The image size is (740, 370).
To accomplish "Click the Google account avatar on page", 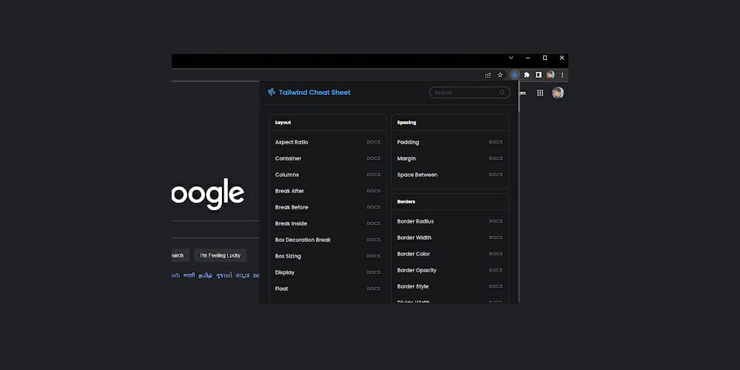I will pos(558,92).
